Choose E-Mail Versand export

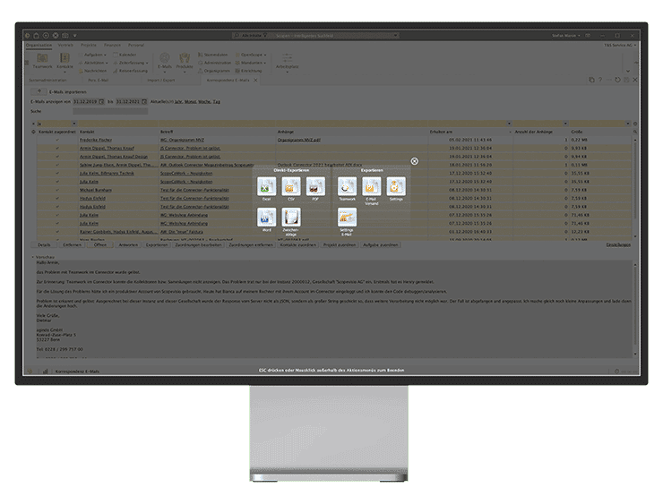[371, 186]
